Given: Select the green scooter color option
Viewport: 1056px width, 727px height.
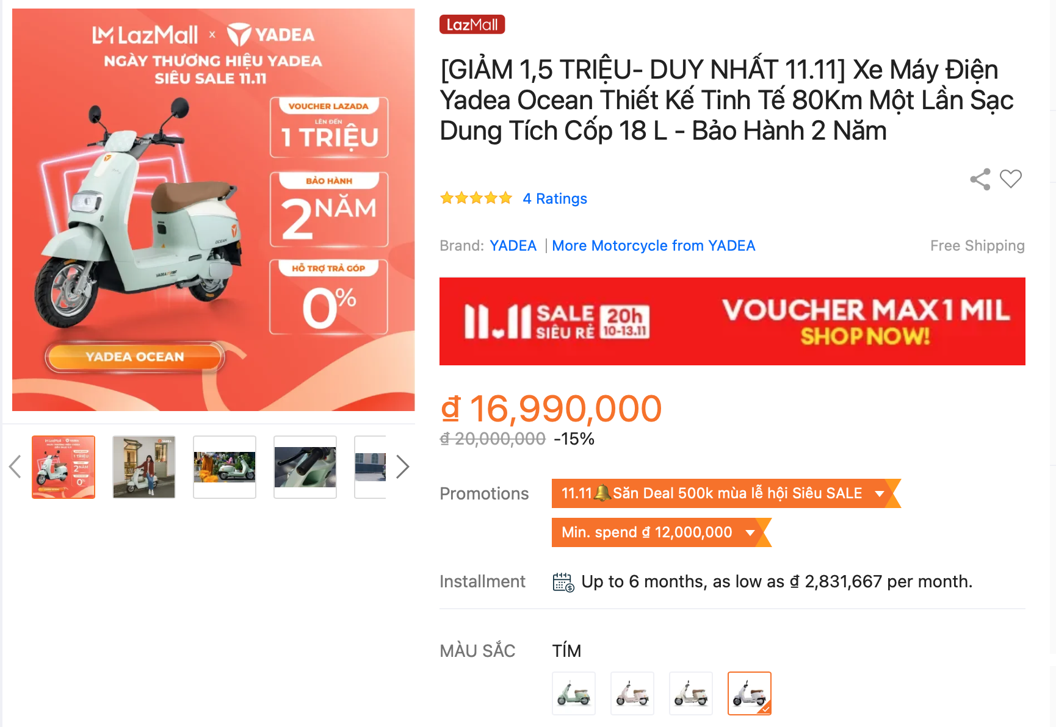Looking at the screenshot, I should pyautogui.click(x=574, y=693).
